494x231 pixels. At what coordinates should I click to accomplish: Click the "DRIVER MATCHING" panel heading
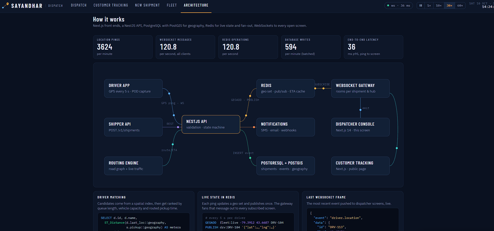click(112, 197)
